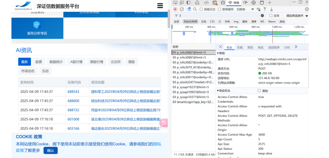This screenshot has height=158, width=329.
Task: Switch to the 响应 tab
Action: [x=261, y=48]
